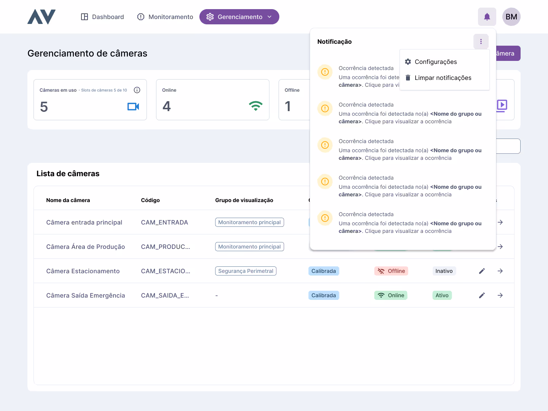
Task: Edit Câmera Estacionamento with the pencil icon
Action: point(482,271)
